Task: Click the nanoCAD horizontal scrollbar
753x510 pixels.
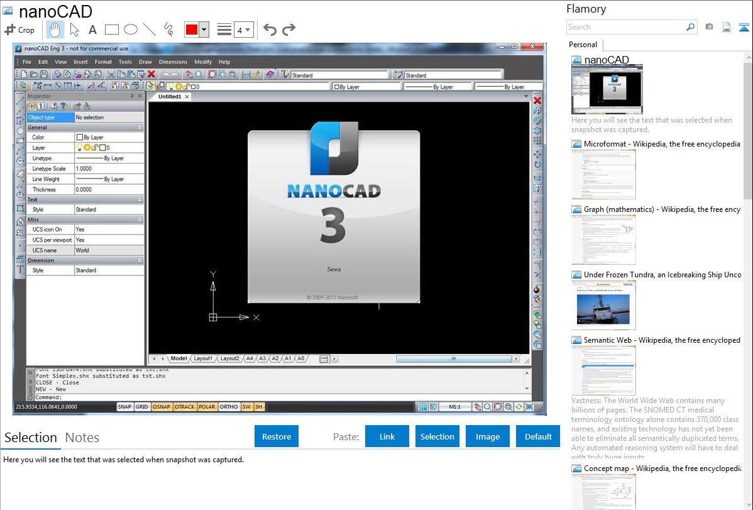Action: (x=454, y=358)
